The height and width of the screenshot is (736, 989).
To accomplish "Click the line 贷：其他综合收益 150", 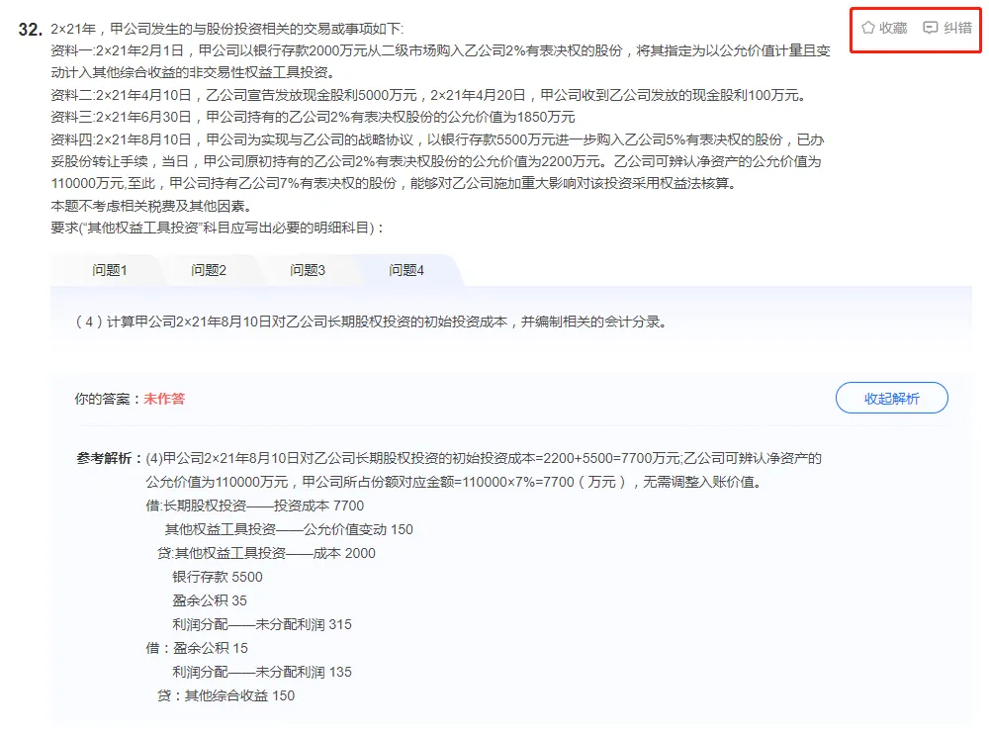I will [225, 695].
